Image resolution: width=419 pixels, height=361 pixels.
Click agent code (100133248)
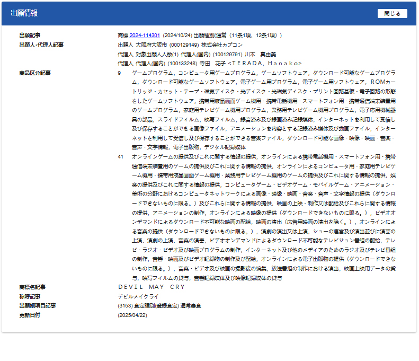coord(183,64)
